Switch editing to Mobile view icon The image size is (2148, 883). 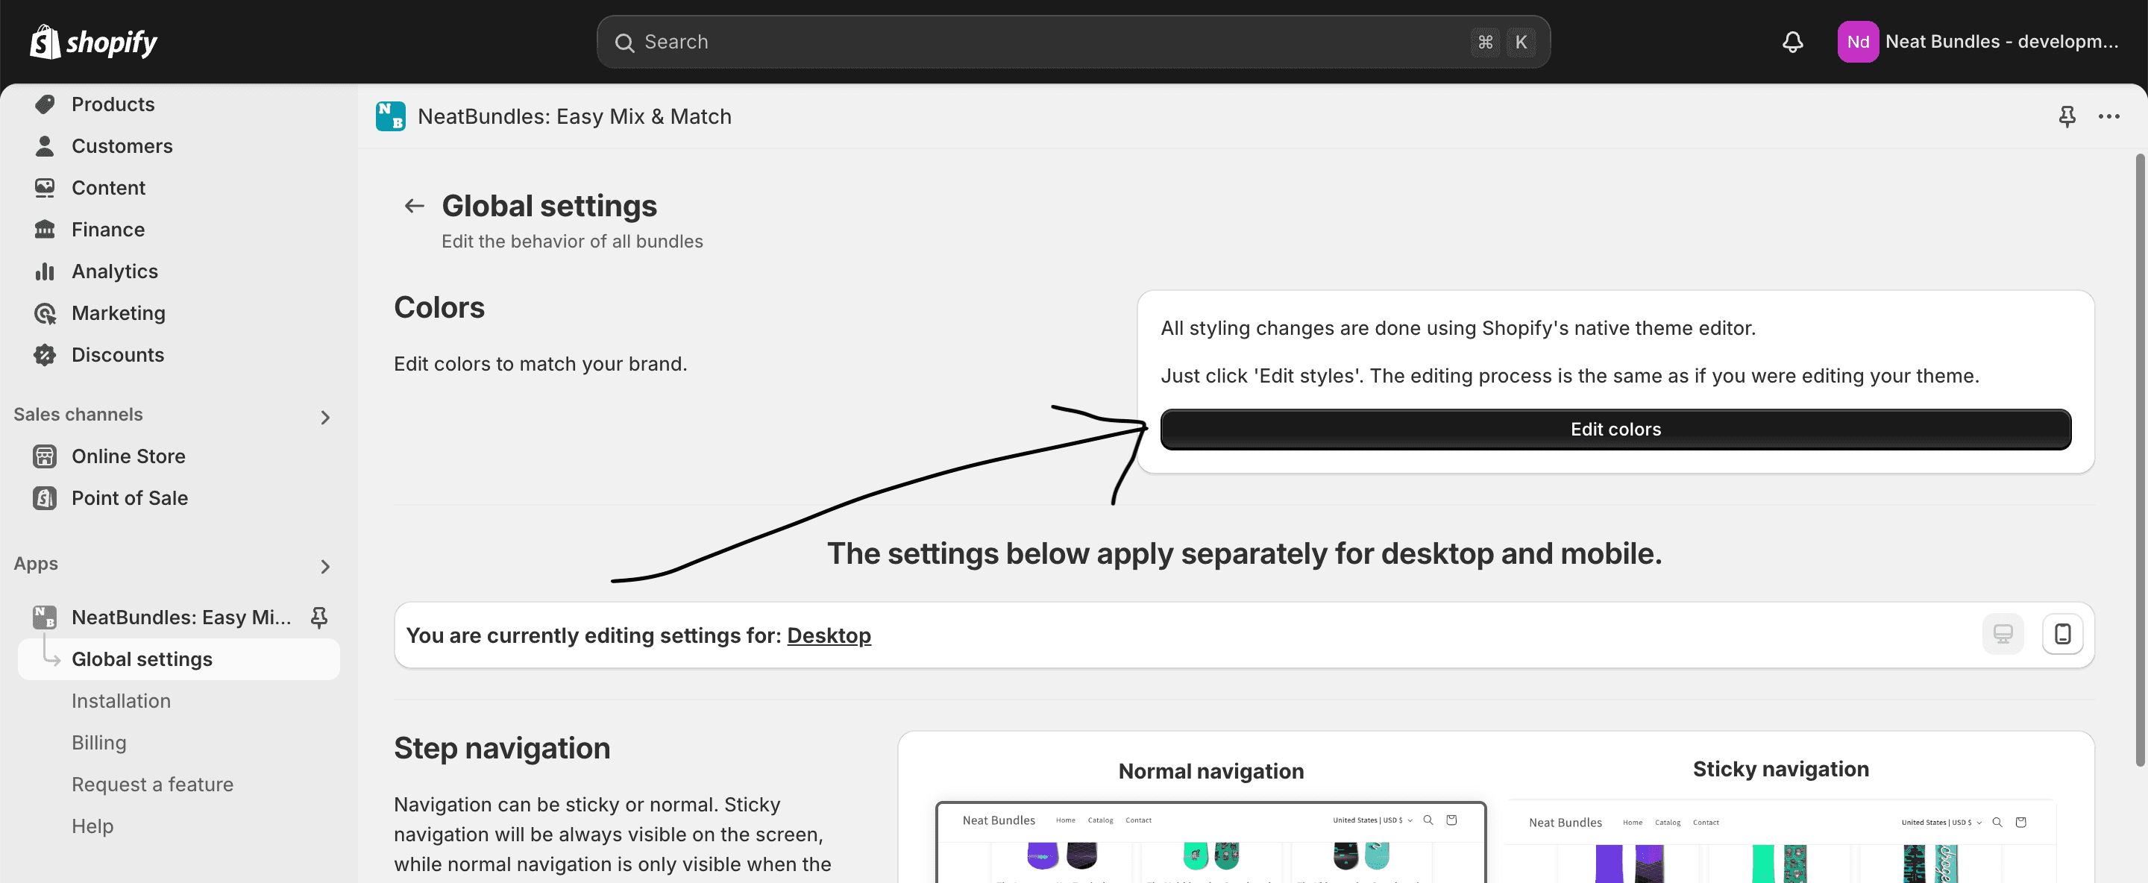(2062, 635)
